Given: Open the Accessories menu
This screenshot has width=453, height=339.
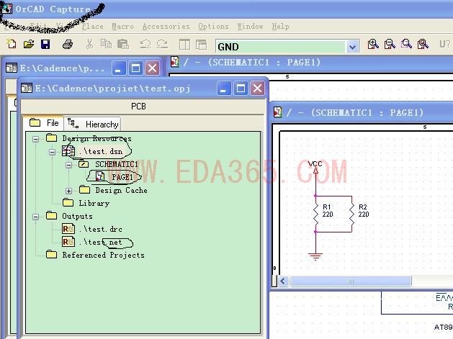Looking at the screenshot, I should (x=166, y=27).
